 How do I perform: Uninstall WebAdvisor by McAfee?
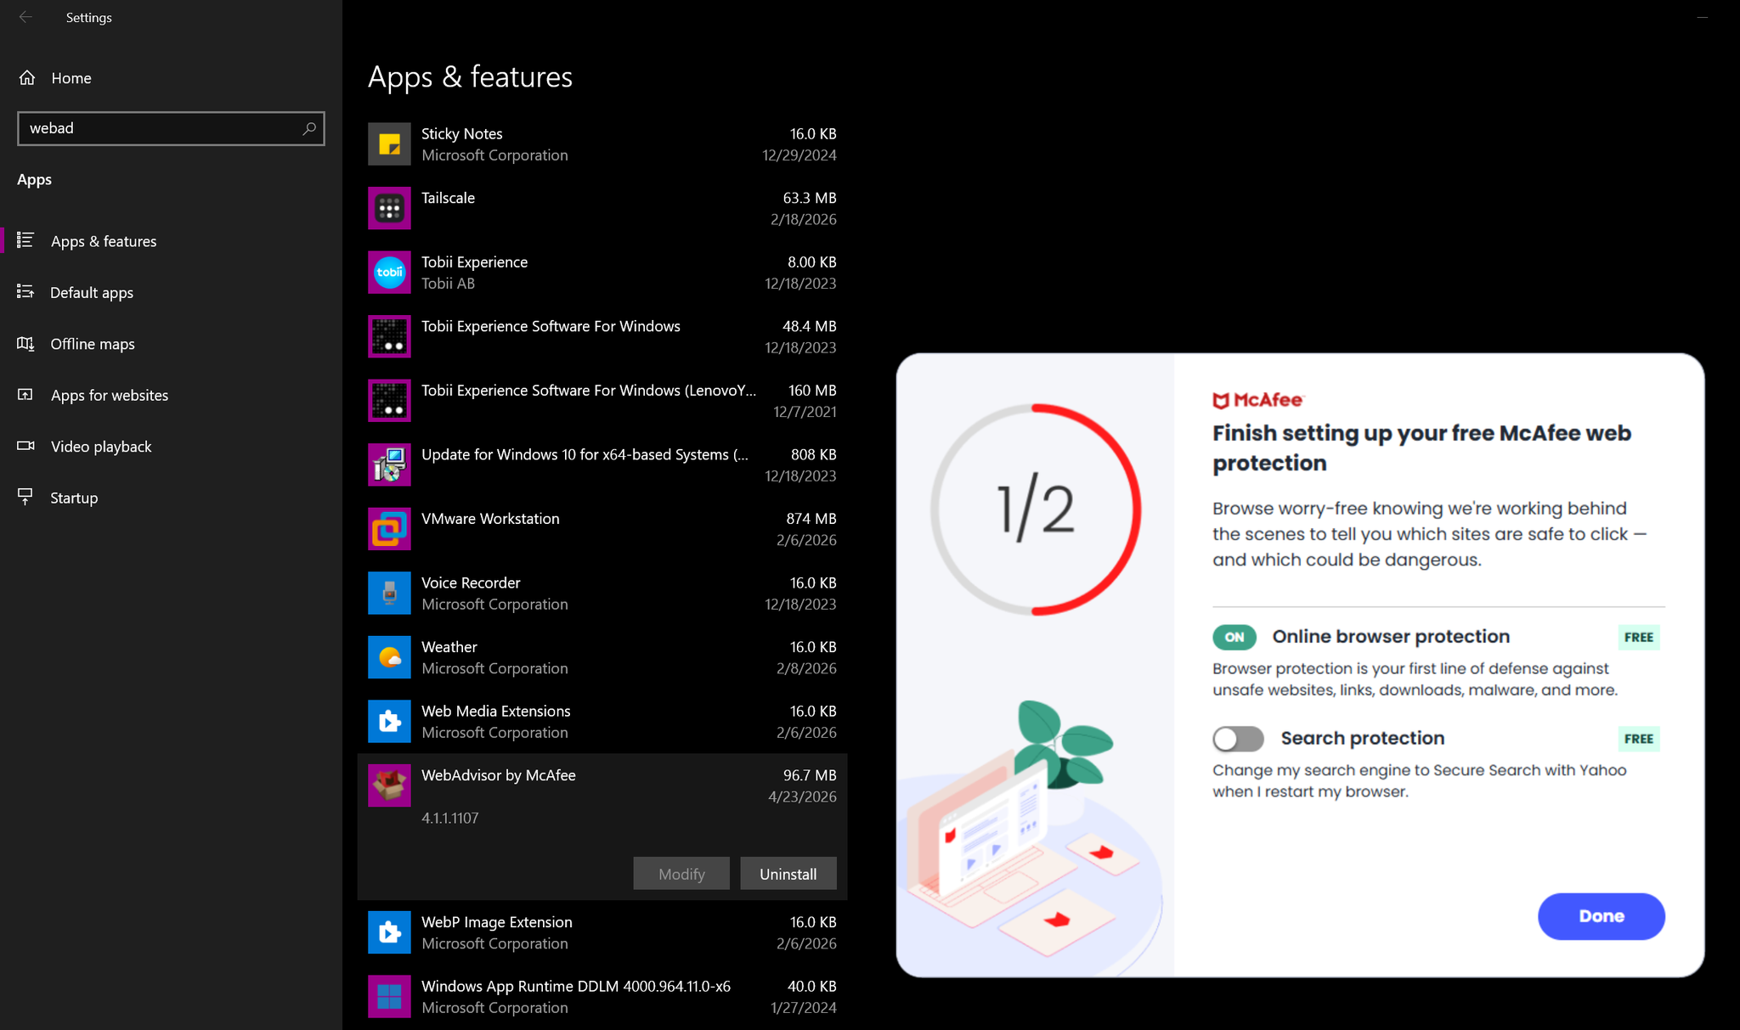(787, 873)
